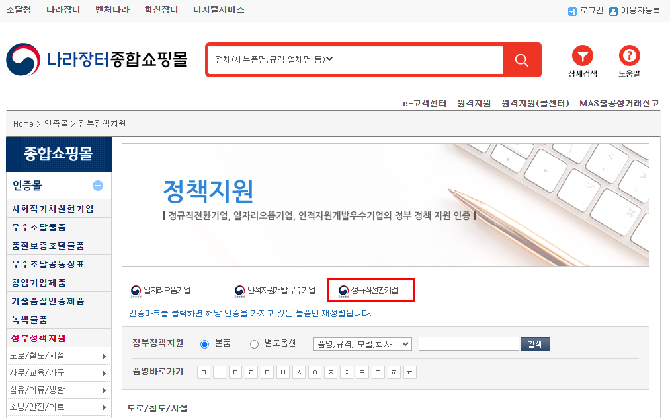Expand the 사무/교육/가구 category arrow
The image size is (670, 418).
[x=105, y=373]
